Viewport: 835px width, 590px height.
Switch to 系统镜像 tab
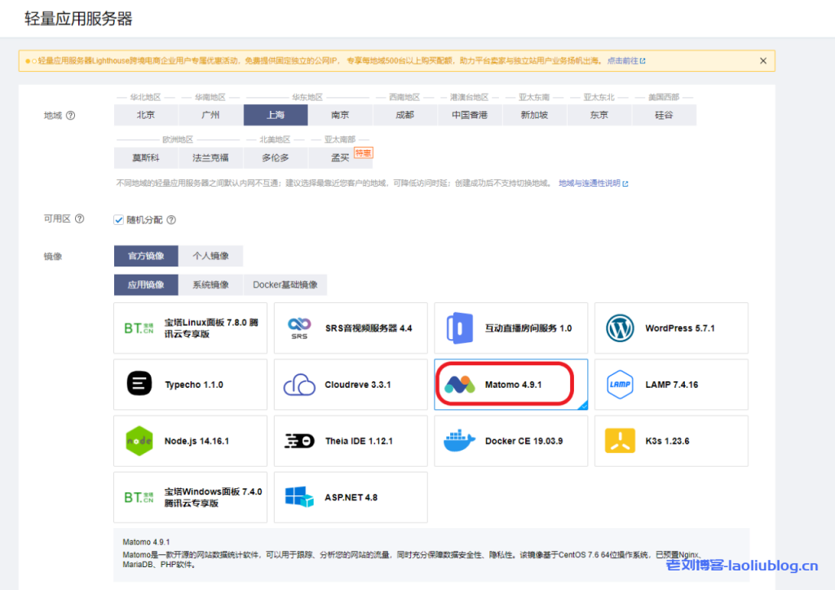pos(210,284)
